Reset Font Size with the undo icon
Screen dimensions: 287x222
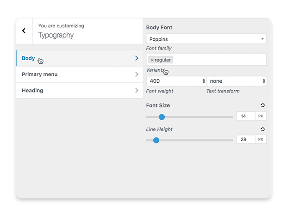click(262, 105)
